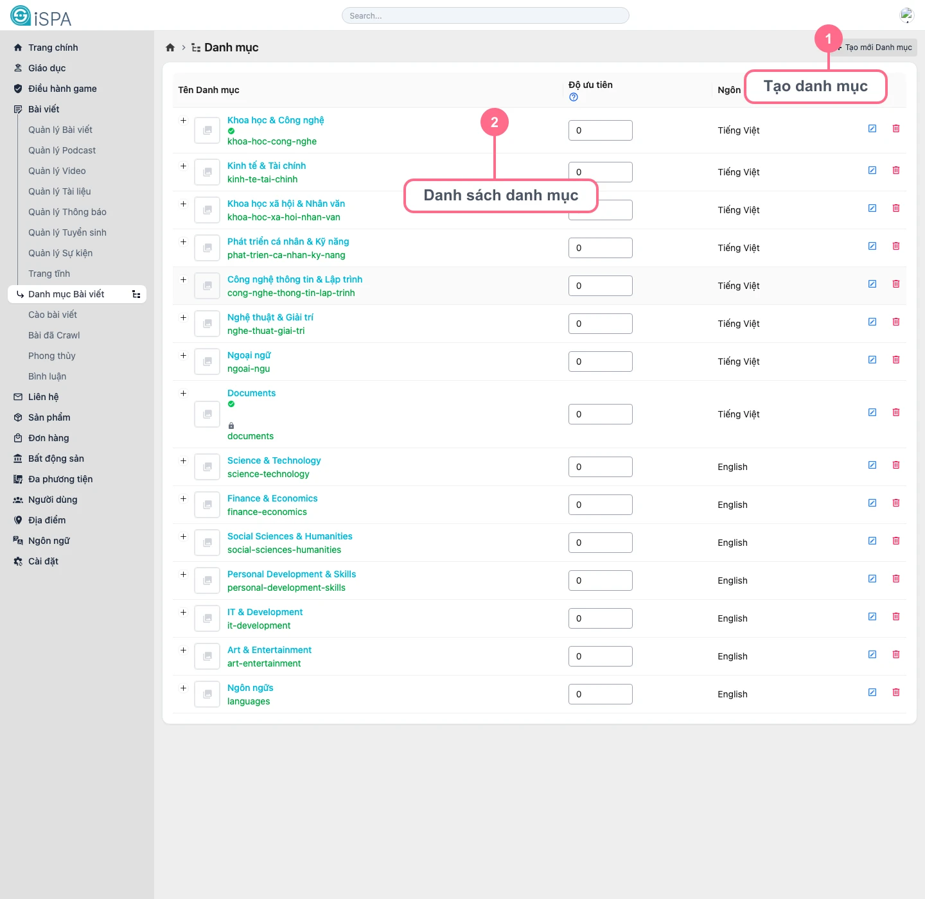
Task: Click the priority field for Nghệ thuật & Giải trí
Action: (x=600, y=324)
